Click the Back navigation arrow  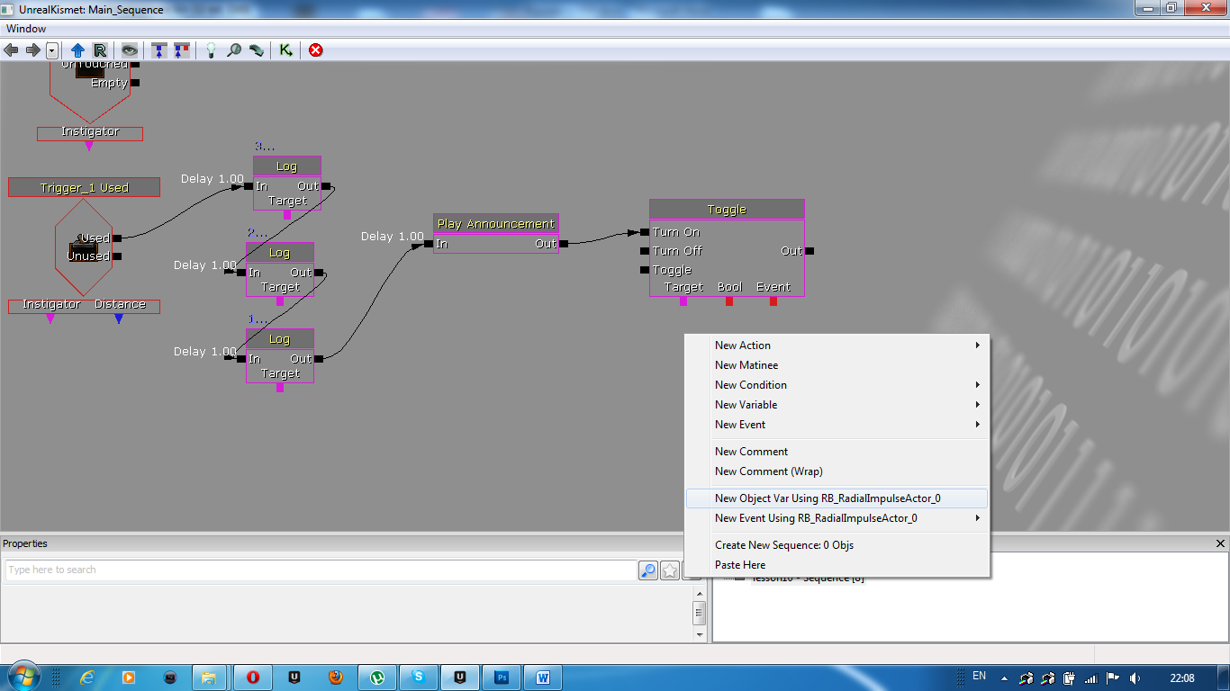pyautogui.click(x=11, y=50)
